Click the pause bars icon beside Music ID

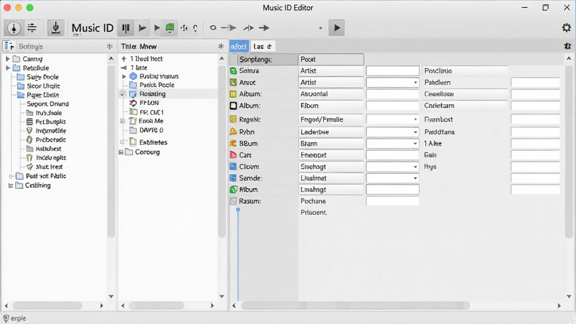[125, 28]
